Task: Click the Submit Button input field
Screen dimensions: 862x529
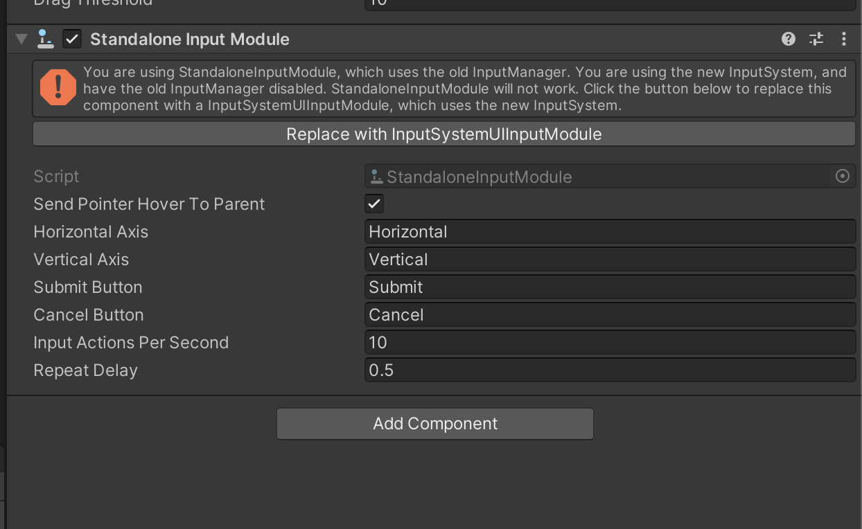Action: coord(610,287)
